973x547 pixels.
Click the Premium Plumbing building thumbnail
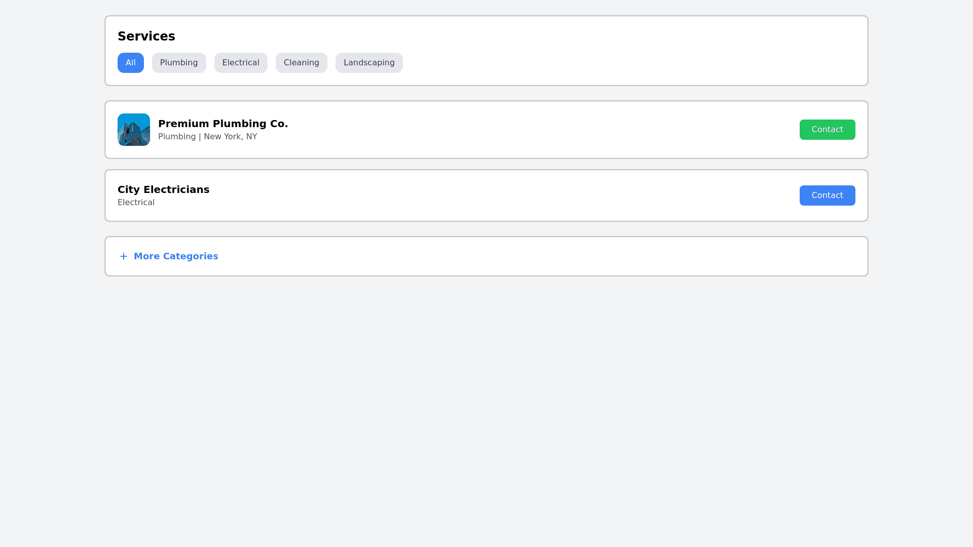[x=134, y=130]
